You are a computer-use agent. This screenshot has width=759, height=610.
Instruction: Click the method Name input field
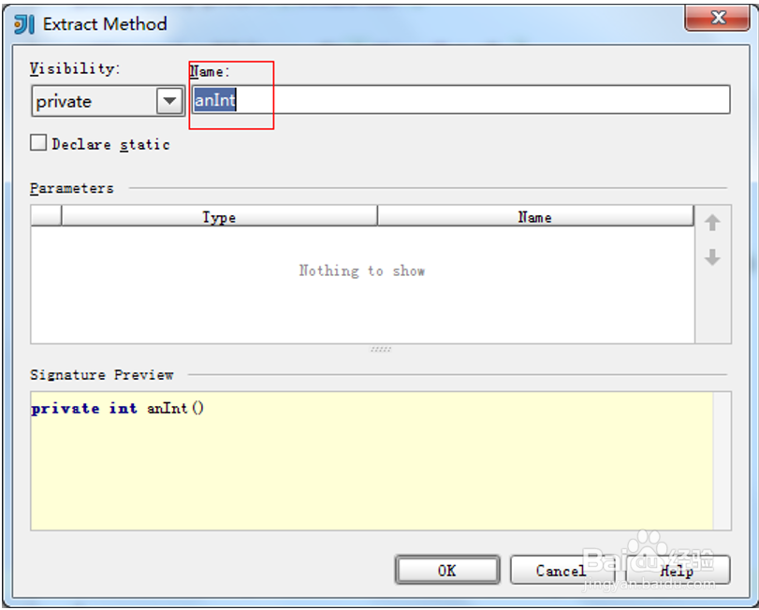[x=460, y=100]
